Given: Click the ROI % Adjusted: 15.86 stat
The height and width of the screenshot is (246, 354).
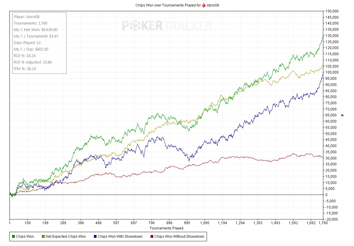Looking at the screenshot, I should [x=33, y=62].
